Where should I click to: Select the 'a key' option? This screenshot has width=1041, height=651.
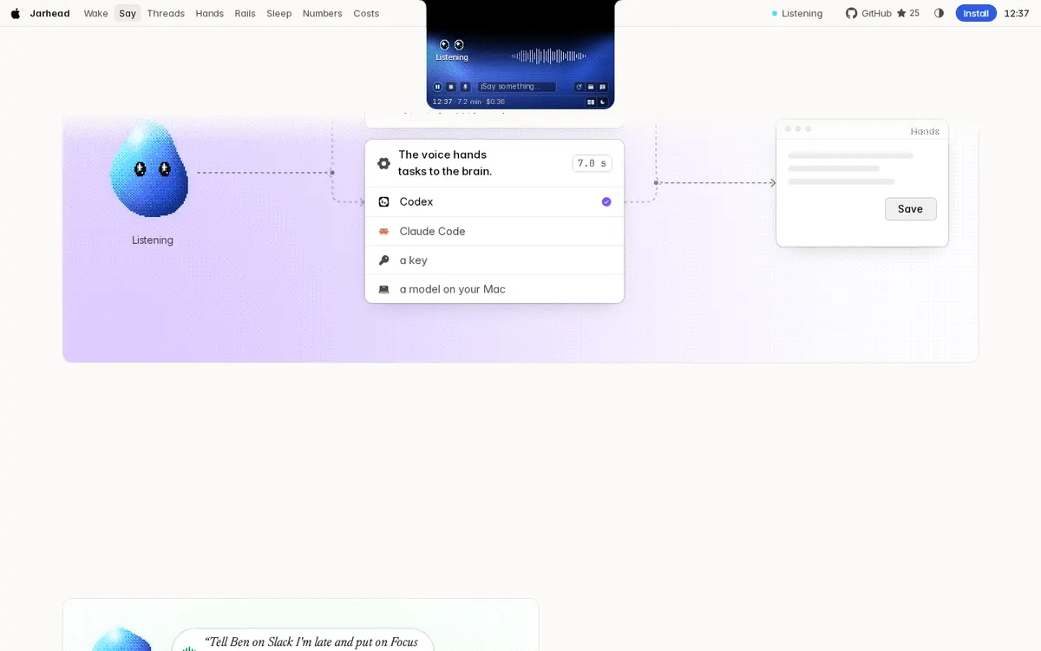[494, 260]
